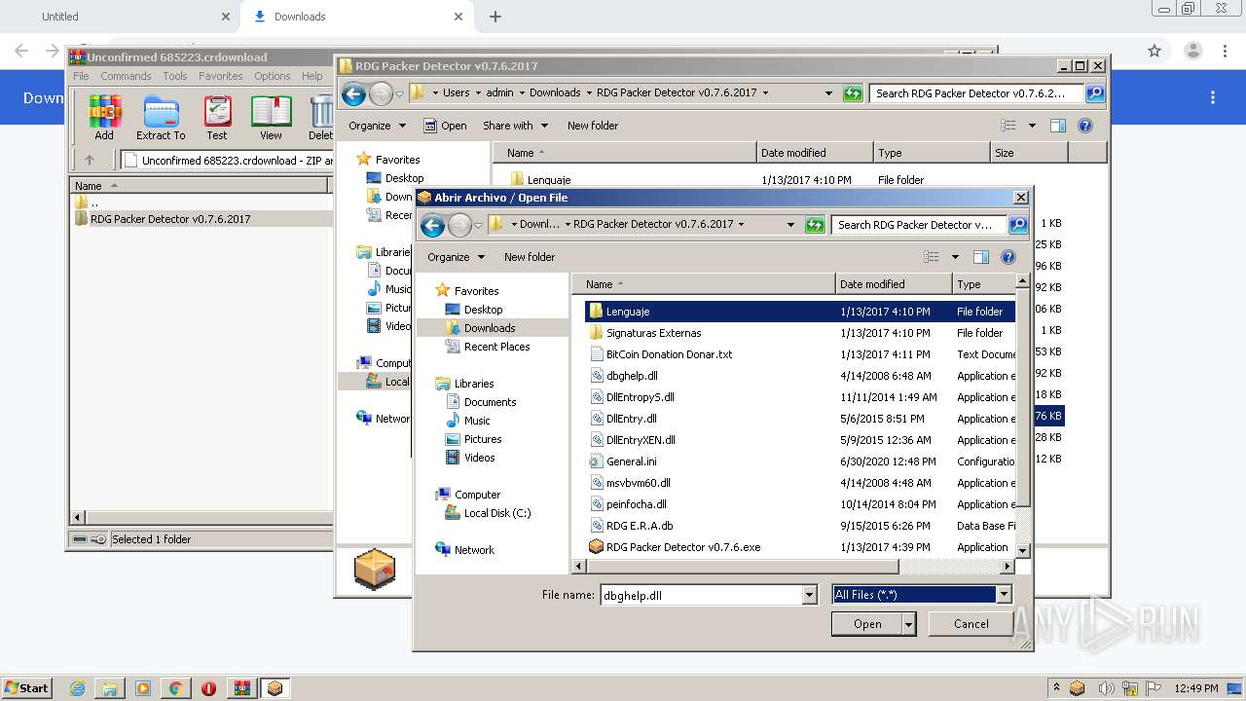
Task: Go up one folder in WinRAR
Action: point(90,161)
